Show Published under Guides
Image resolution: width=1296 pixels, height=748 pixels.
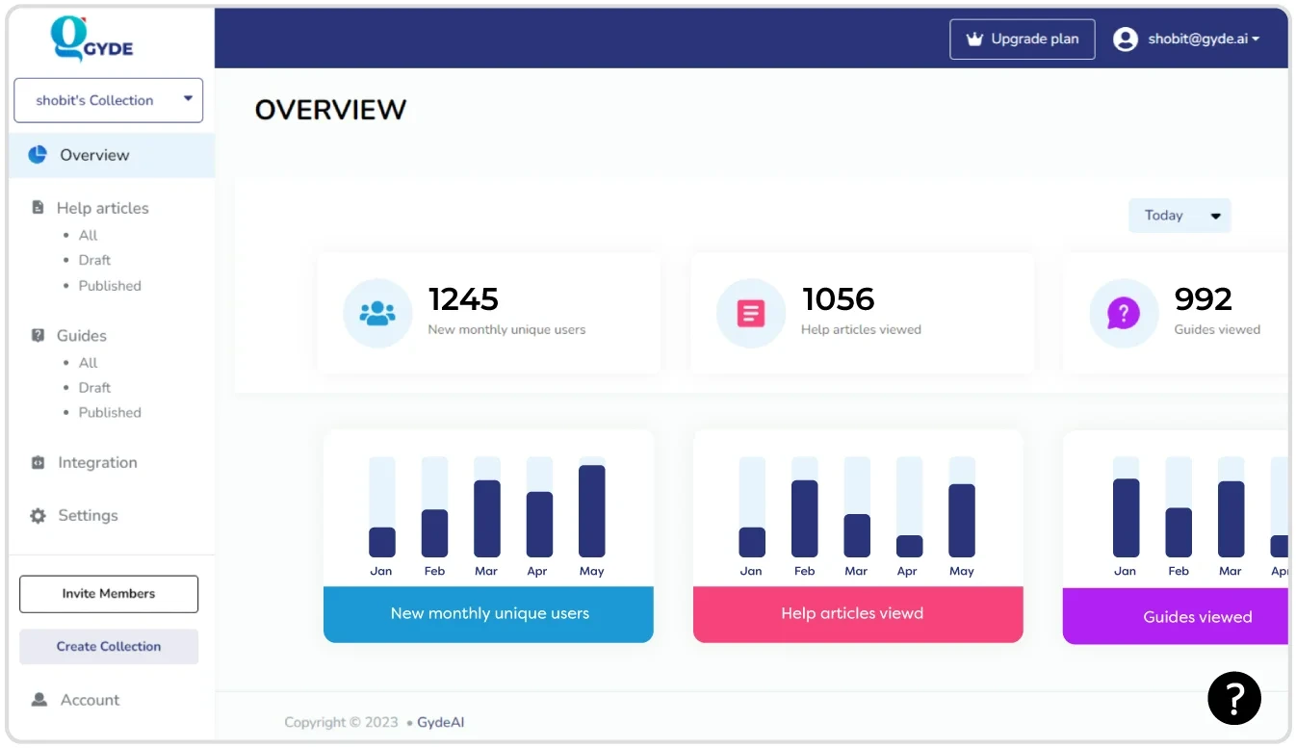pos(110,412)
